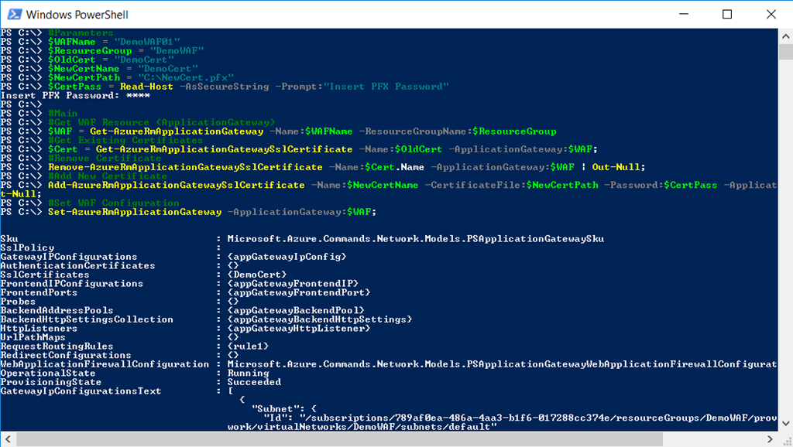Viewport: 793px width, 447px height.
Task: Click the '{appGatewayHttpListener}' value
Action: coord(299,329)
